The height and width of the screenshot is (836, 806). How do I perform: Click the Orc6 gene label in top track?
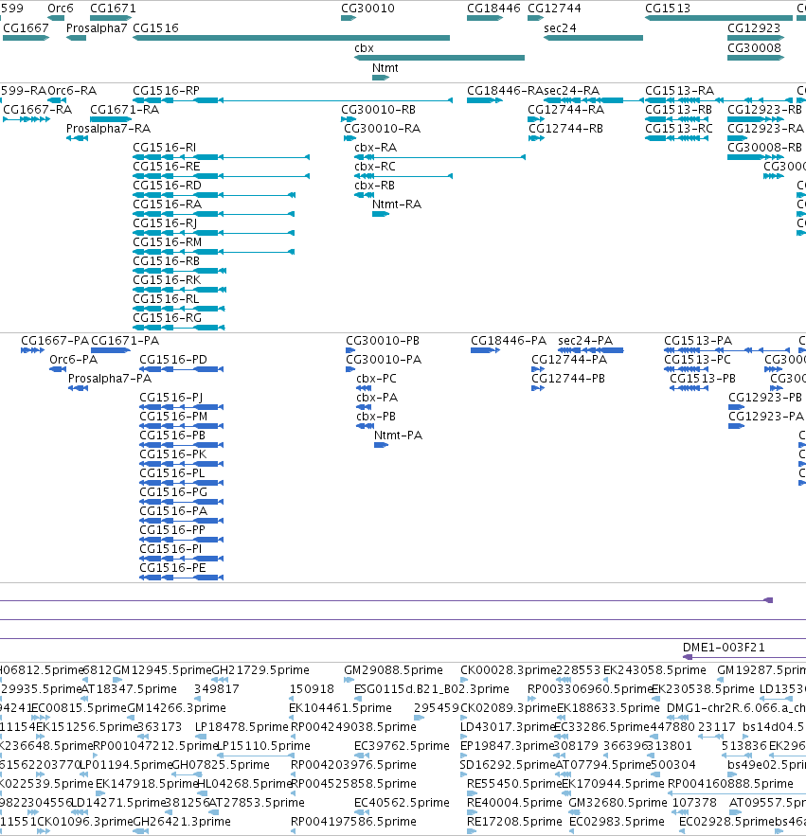(x=61, y=9)
